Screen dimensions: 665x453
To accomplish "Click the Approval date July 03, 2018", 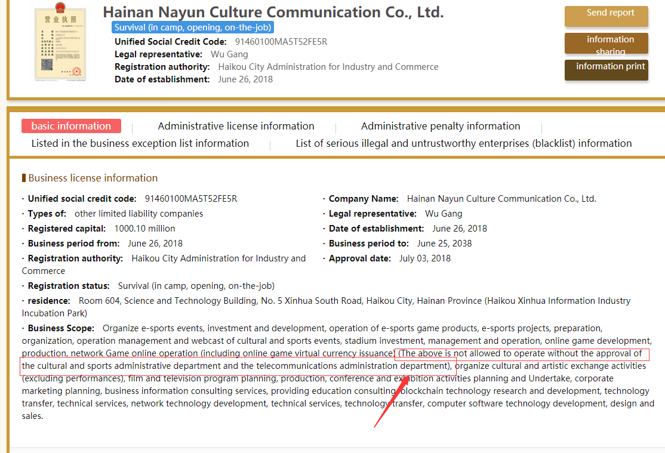I will [424, 258].
